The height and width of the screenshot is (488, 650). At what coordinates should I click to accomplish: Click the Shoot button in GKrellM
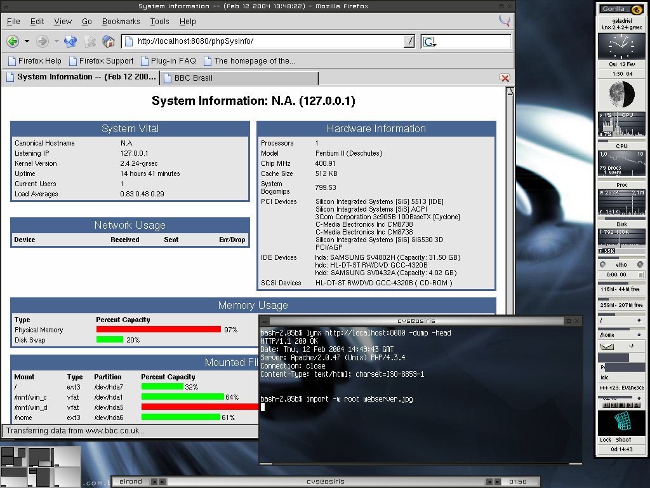(623, 440)
